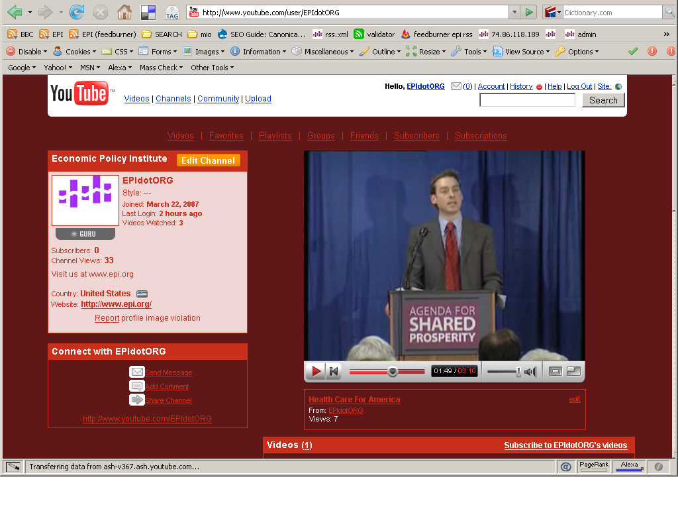Click the stop loading icon
The image size is (678, 509).
pos(101,12)
